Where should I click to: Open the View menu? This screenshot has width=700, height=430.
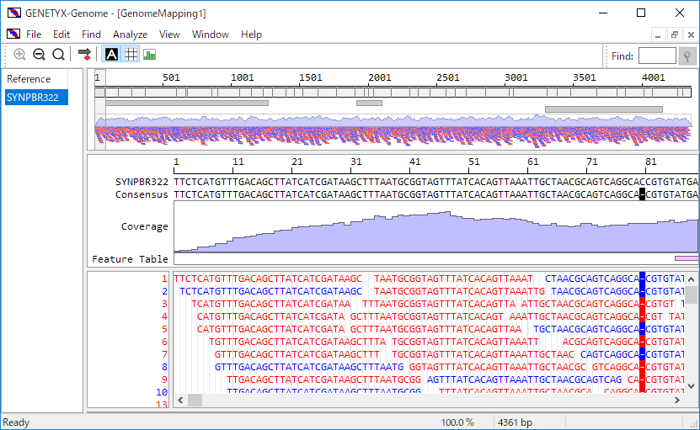169,35
